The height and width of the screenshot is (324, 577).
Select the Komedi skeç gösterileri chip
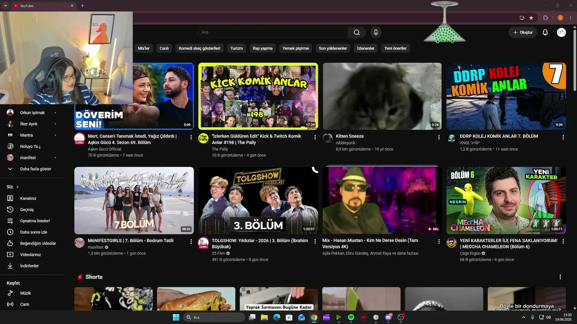pos(200,48)
